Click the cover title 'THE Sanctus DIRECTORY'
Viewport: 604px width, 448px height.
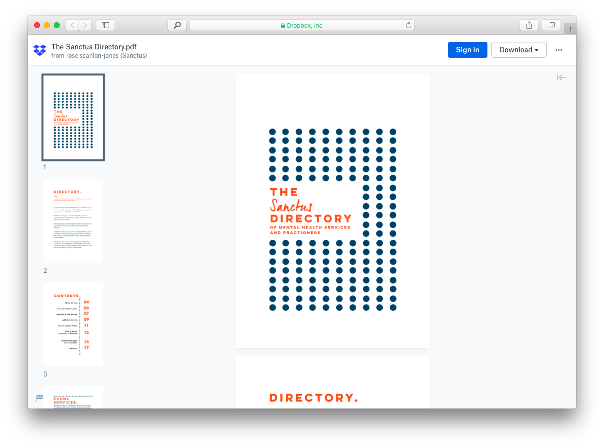[311, 205]
